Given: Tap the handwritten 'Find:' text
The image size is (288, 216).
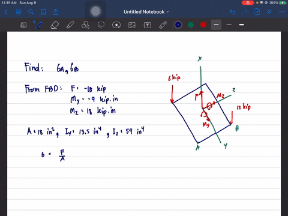Looking at the screenshot, I should (x=34, y=67).
